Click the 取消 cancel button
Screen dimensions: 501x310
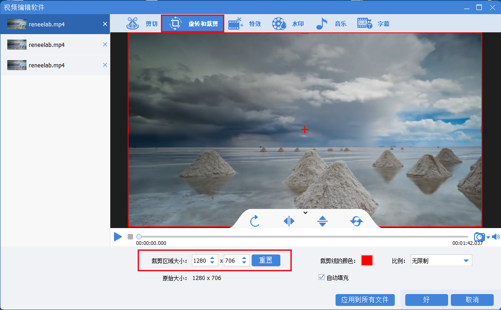tap(472, 300)
